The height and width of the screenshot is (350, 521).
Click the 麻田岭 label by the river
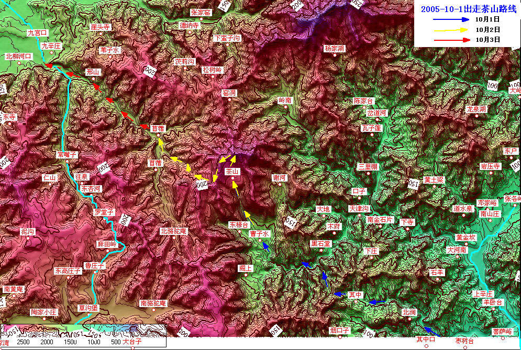107,244
